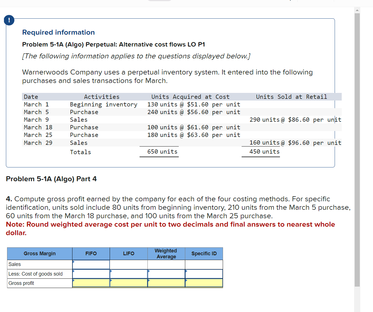Click the blue exclamation alert icon
This screenshot has width=373, height=312.
pos(9,20)
